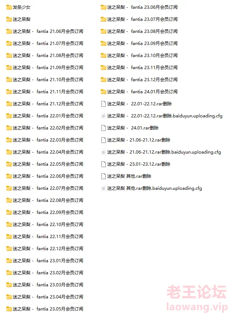235x316 pixels.
Task: Click the fantia 23.05月会员订阅 folder icon
Action: click(9, 309)
